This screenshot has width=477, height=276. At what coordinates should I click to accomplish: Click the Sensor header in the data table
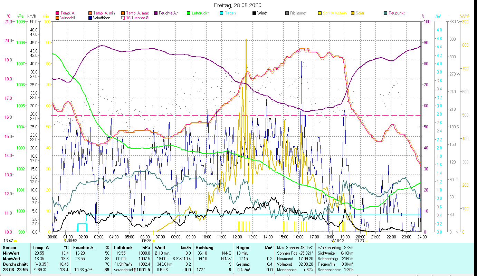(9, 248)
